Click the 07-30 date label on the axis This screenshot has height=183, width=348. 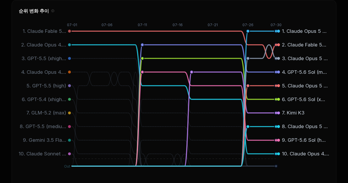[x=276, y=25]
